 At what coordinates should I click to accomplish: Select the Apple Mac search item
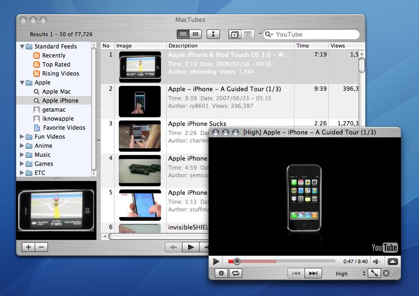(x=56, y=92)
